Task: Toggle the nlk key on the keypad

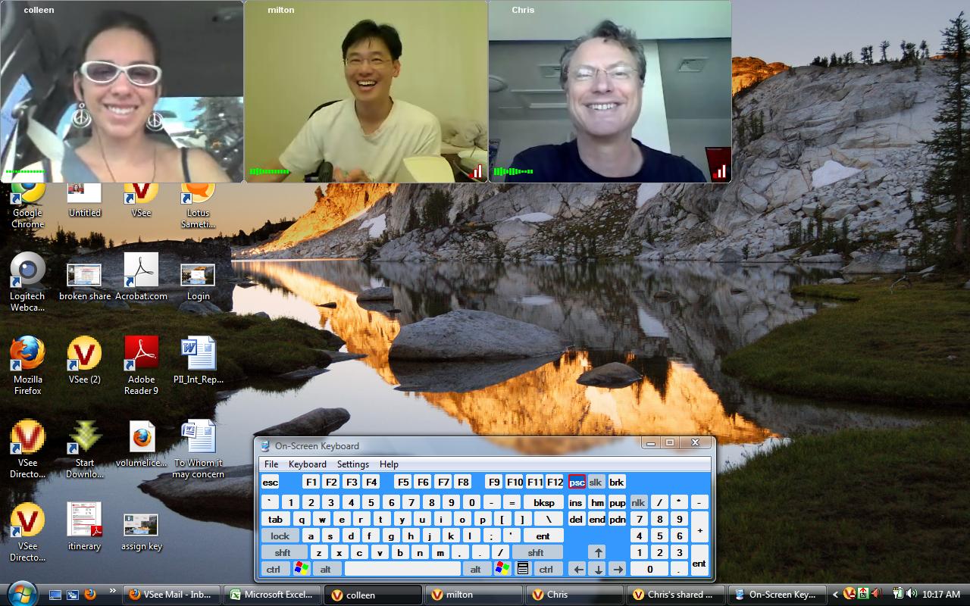Action: point(638,502)
